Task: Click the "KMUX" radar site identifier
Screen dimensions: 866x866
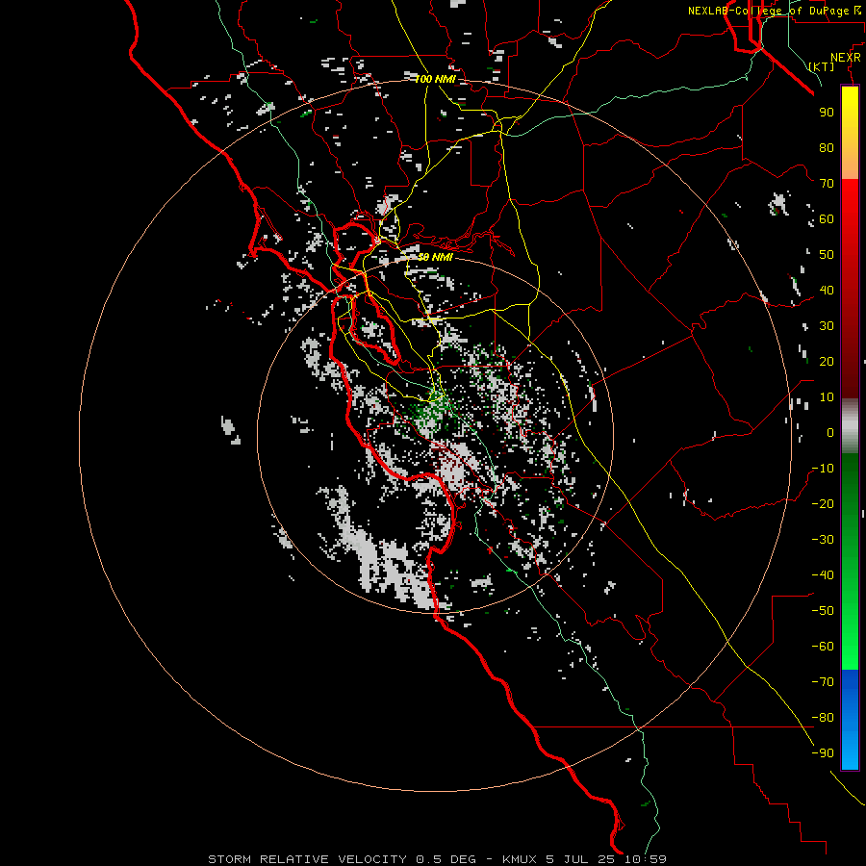Action: (x=520, y=859)
